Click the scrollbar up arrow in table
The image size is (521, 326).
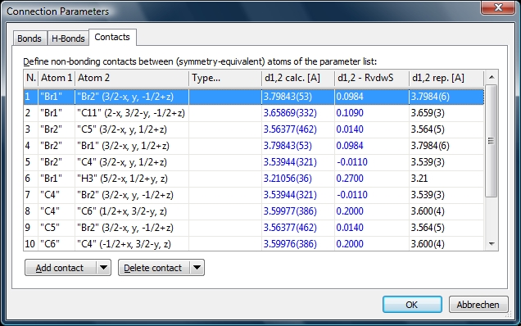coord(492,78)
